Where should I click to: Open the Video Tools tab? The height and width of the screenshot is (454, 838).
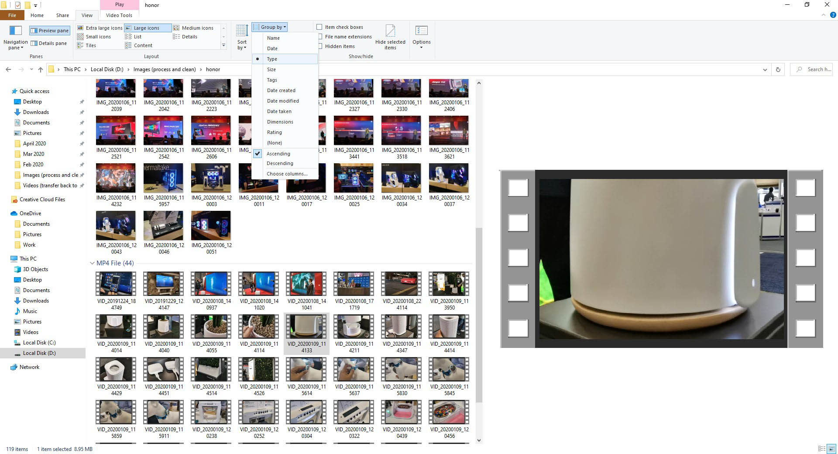pos(119,15)
